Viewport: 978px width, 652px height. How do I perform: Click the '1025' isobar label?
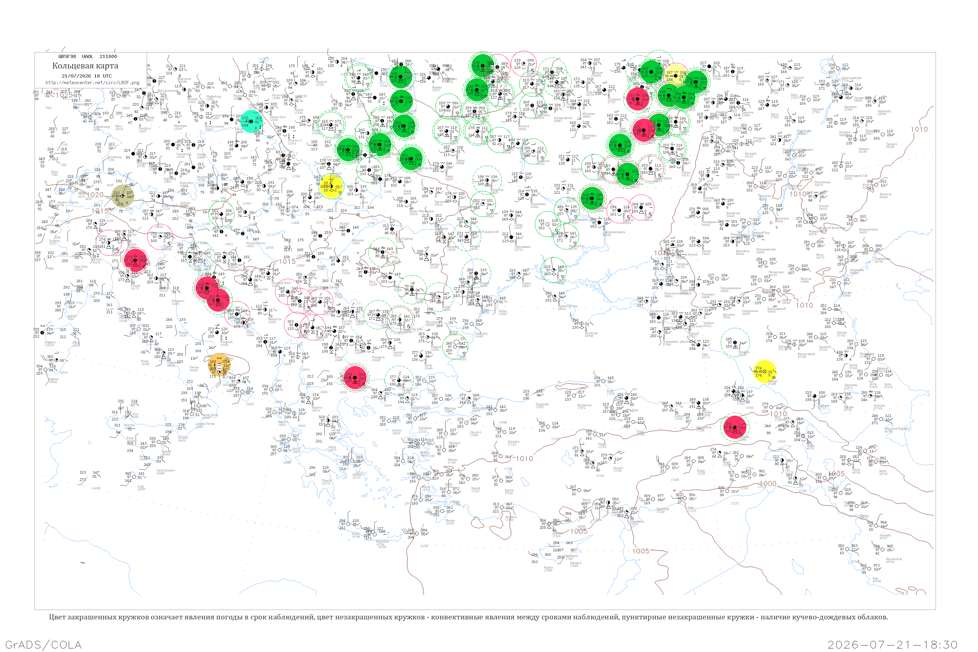tap(64, 95)
